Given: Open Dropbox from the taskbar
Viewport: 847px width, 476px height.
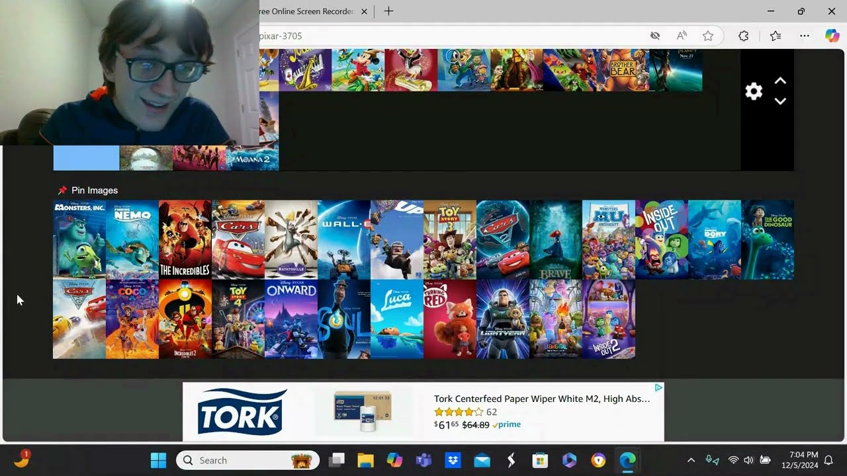Looking at the screenshot, I should coord(453,460).
